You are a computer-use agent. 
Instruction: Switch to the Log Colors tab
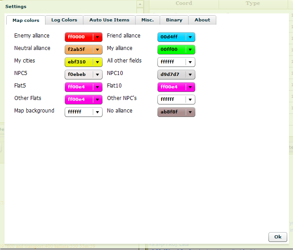(x=64, y=20)
